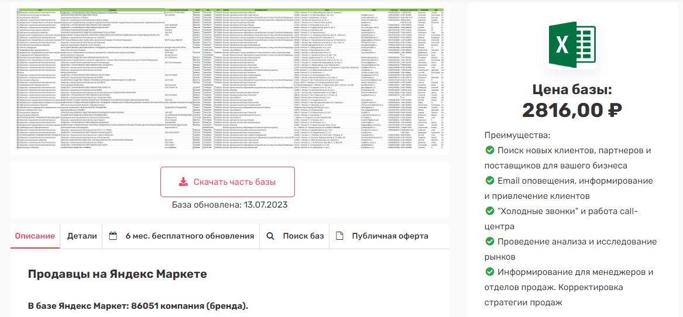Click the Цена базы label
683x317 pixels.
click(x=572, y=89)
